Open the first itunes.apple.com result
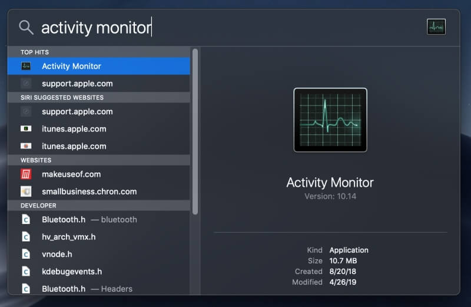 (x=99, y=128)
